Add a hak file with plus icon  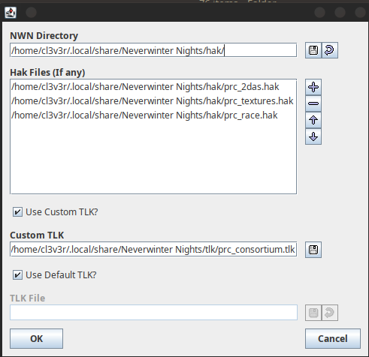click(313, 87)
